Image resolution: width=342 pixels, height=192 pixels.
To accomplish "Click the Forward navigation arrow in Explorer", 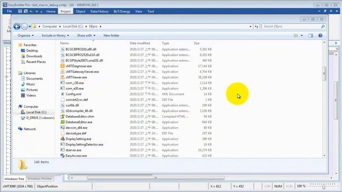I will coord(25,26).
